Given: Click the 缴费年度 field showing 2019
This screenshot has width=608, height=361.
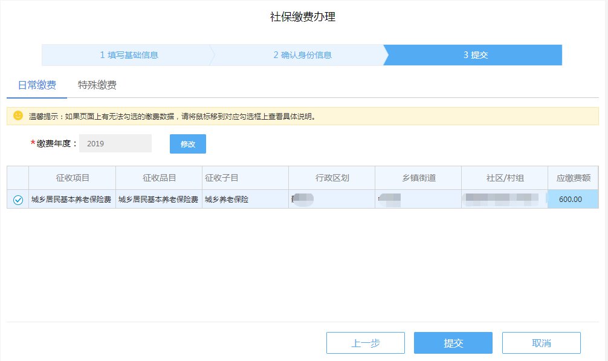Looking at the screenshot, I should coord(115,144).
